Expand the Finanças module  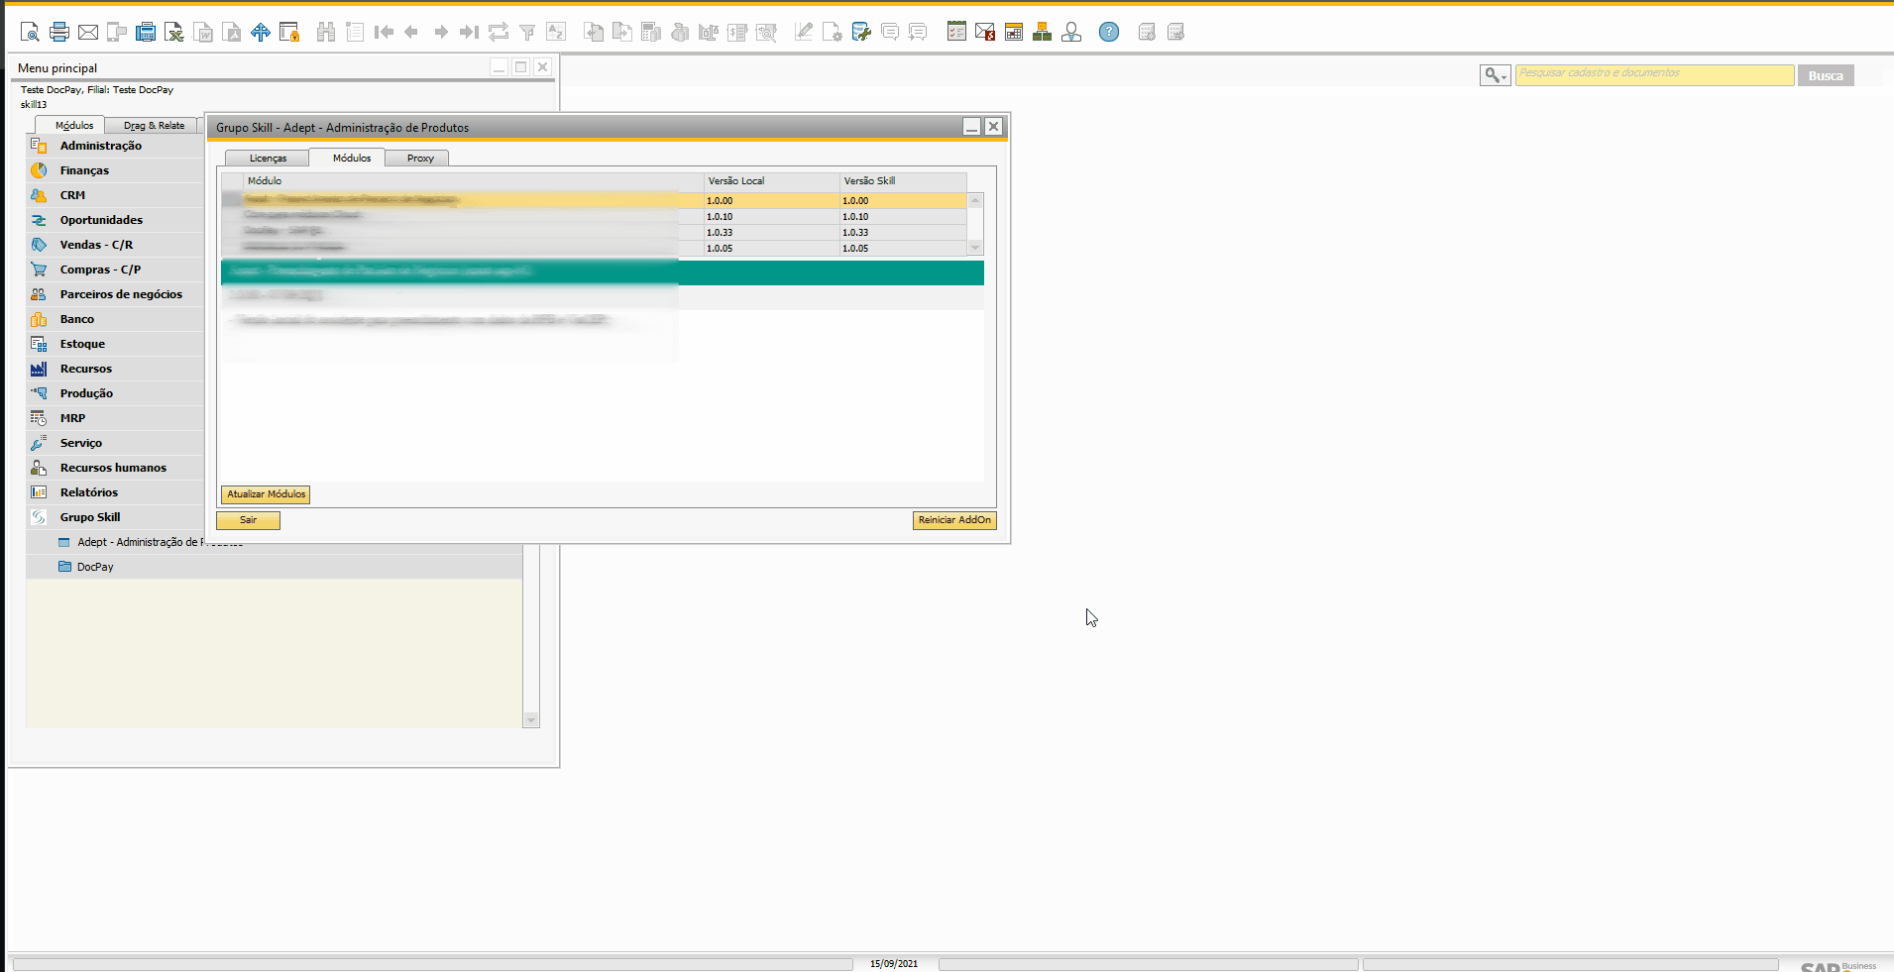[x=84, y=170]
